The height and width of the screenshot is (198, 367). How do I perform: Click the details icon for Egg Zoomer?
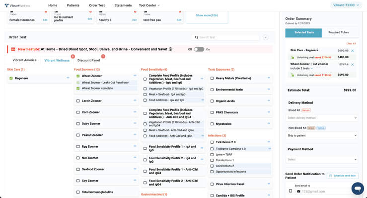point(135,146)
